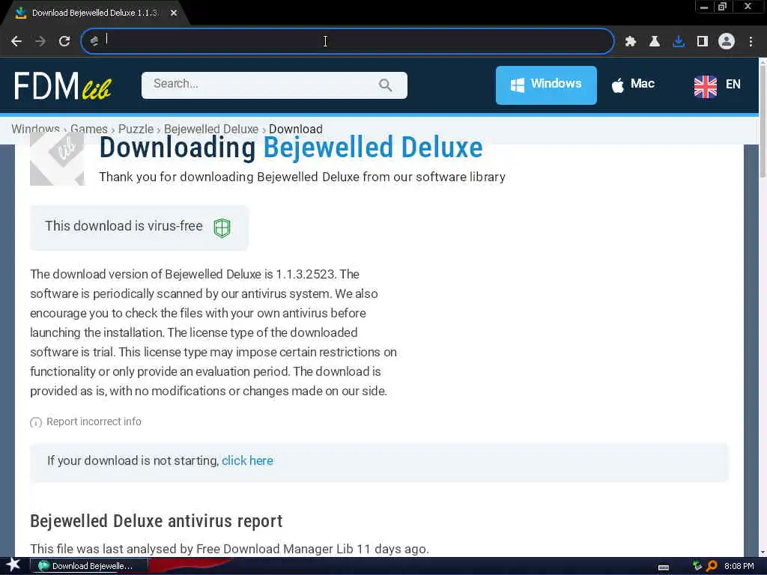Click the network tray icon
This screenshot has height=575, width=767.
697,566
